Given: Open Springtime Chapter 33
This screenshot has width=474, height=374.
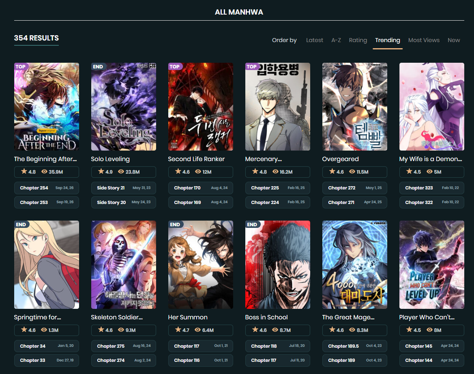Looking at the screenshot, I should 47,360.
